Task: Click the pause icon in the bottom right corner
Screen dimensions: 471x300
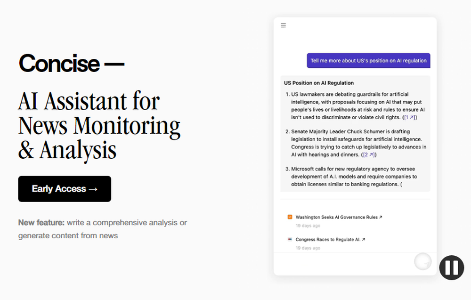Action: click(451, 268)
